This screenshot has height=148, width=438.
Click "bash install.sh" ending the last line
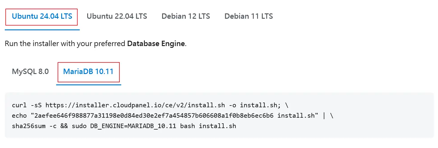(217, 126)
